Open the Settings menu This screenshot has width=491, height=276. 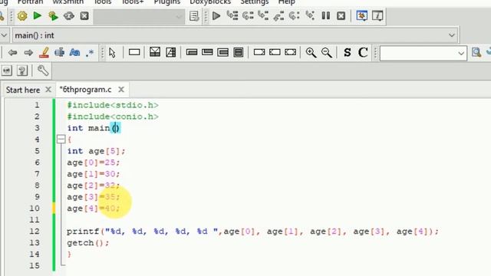[255, 2]
